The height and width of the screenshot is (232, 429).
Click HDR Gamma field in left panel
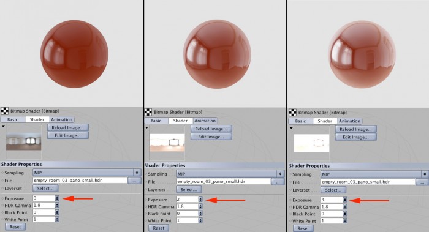point(44,205)
